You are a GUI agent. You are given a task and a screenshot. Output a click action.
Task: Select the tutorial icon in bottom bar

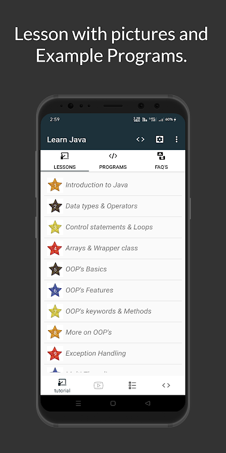pos(62,386)
